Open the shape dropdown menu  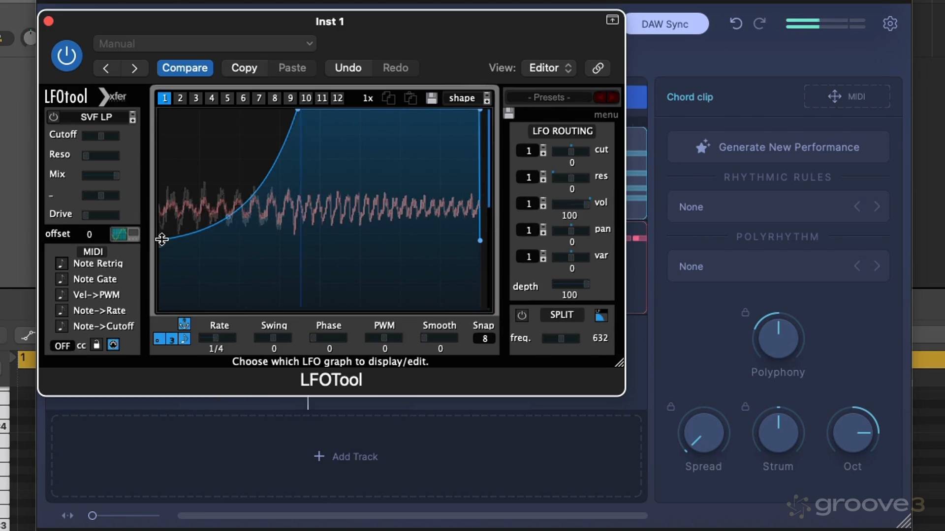click(x=468, y=98)
